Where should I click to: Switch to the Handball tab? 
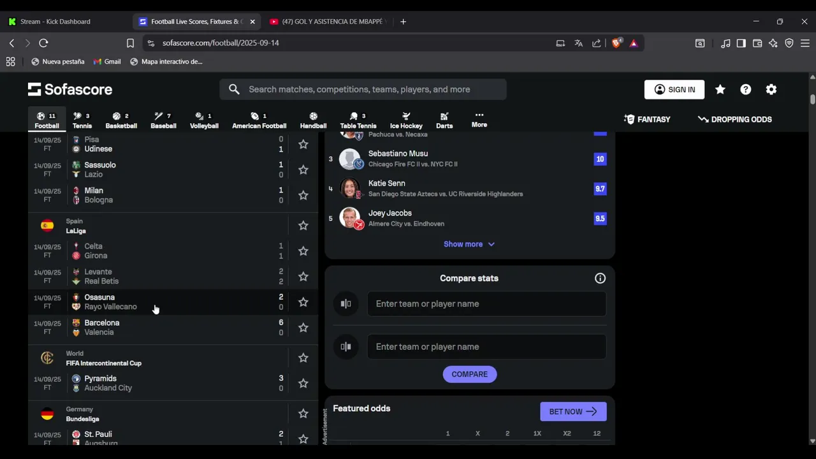tap(313, 120)
